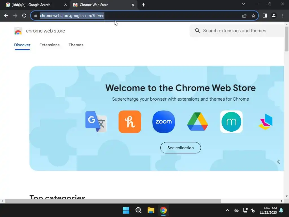Image resolution: width=289 pixels, height=217 pixels.
Task: Open the clock and date panel
Action: [268, 210]
